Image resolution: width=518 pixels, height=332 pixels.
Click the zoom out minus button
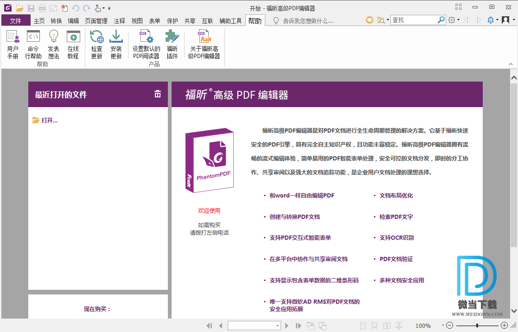coord(450,326)
